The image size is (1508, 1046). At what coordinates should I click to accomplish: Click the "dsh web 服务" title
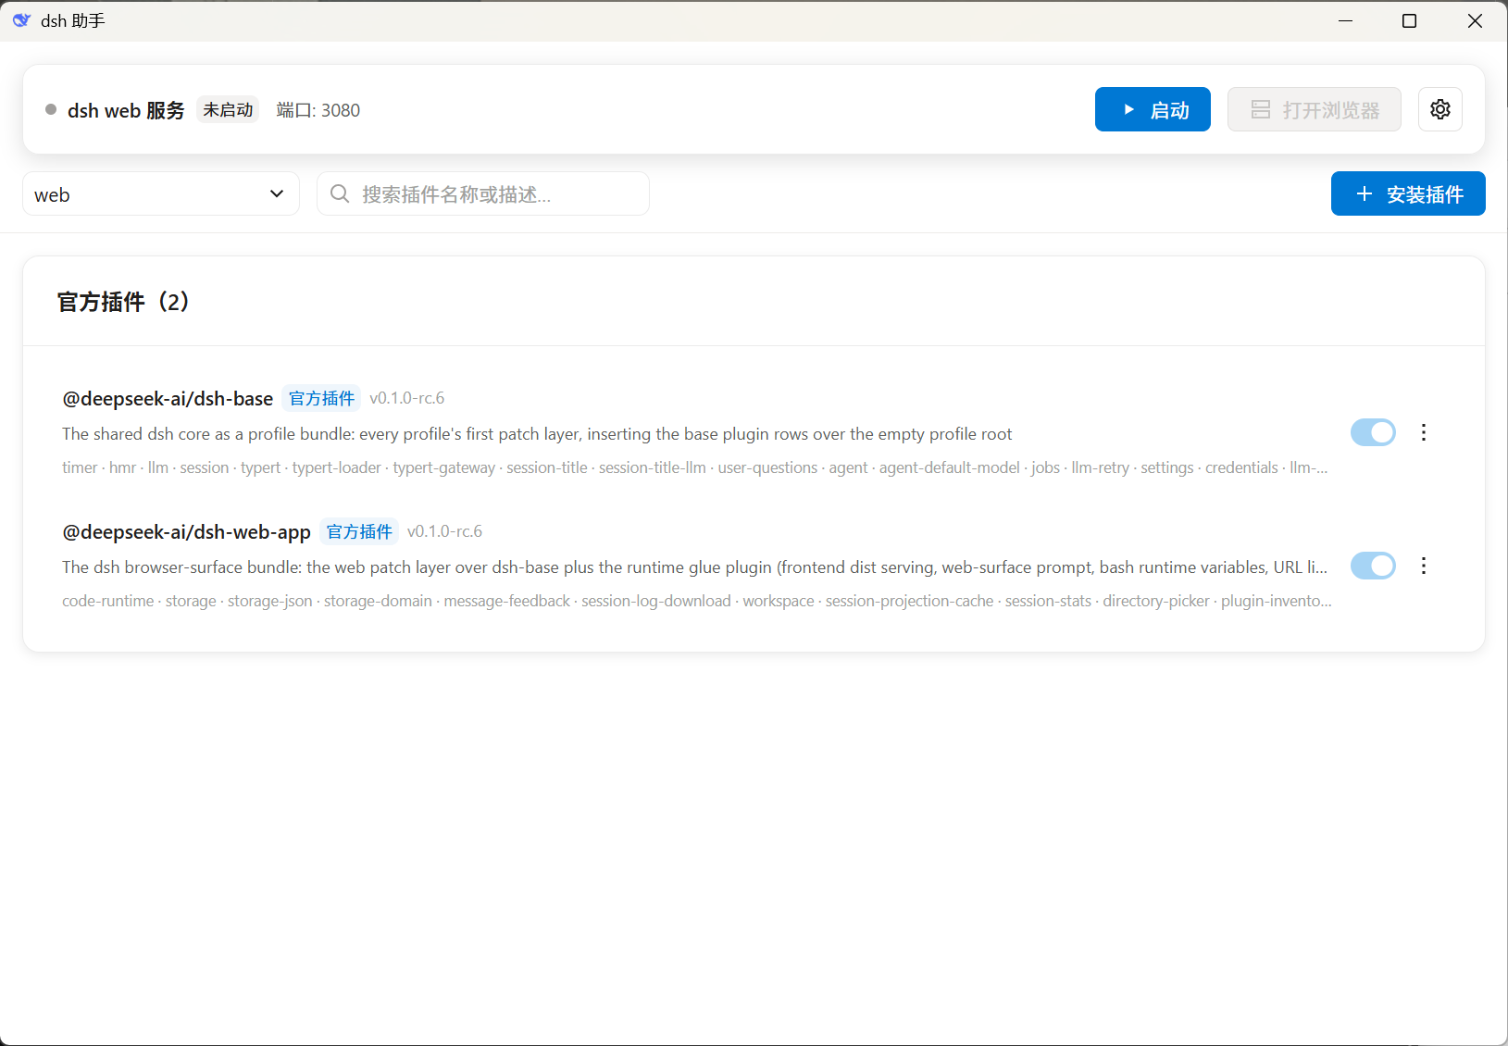pyautogui.click(x=126, y=110)
